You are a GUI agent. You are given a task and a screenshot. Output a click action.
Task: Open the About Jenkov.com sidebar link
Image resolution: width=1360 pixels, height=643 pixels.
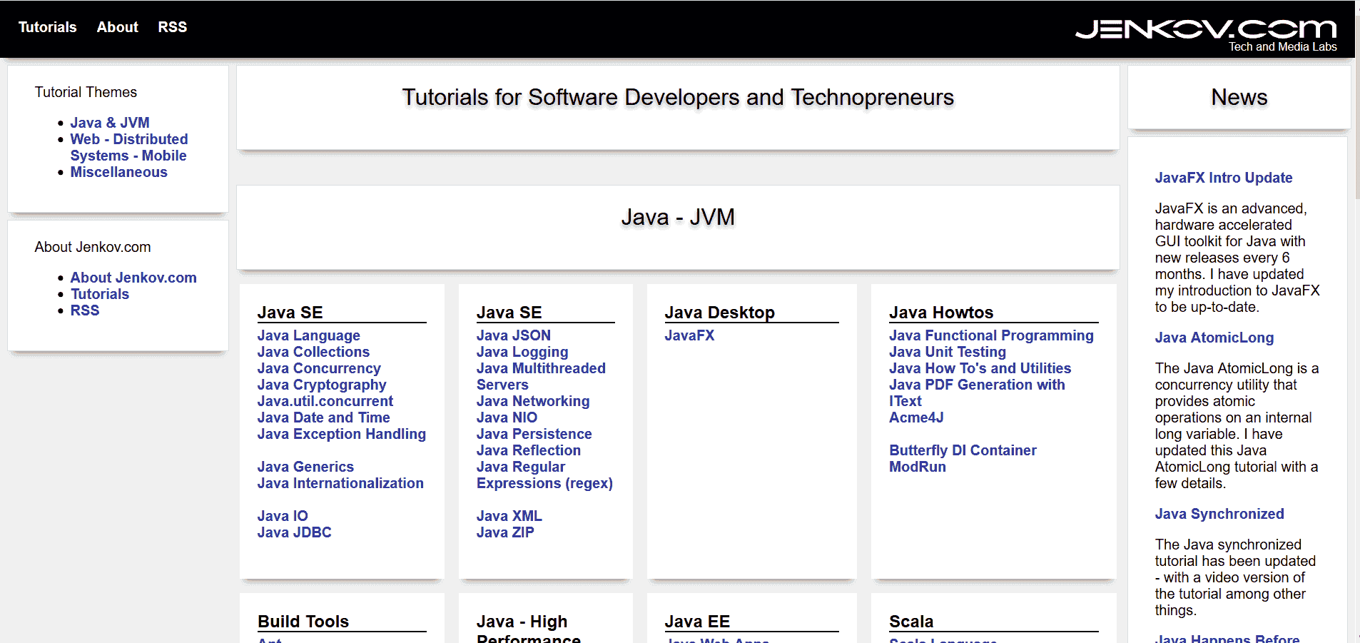pos(133,278)
